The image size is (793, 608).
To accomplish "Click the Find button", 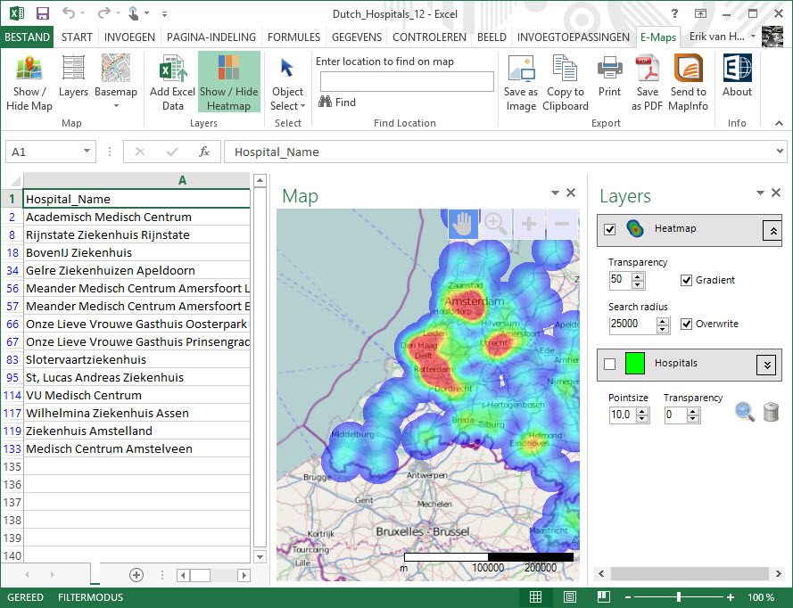I will [x=335, y=102].
